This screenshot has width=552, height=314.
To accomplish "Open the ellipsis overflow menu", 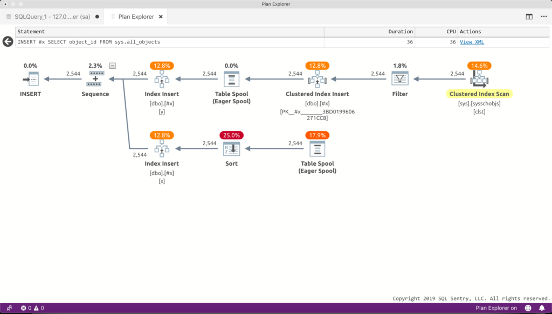I will click(543, 16).
